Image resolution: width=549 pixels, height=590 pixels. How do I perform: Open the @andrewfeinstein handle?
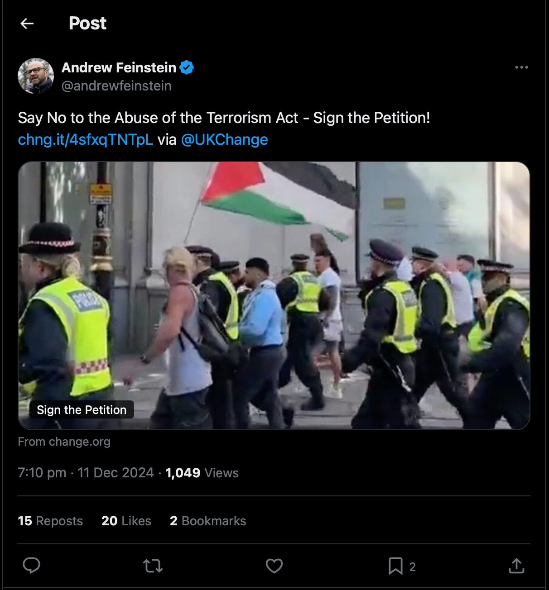coord(116,86)
